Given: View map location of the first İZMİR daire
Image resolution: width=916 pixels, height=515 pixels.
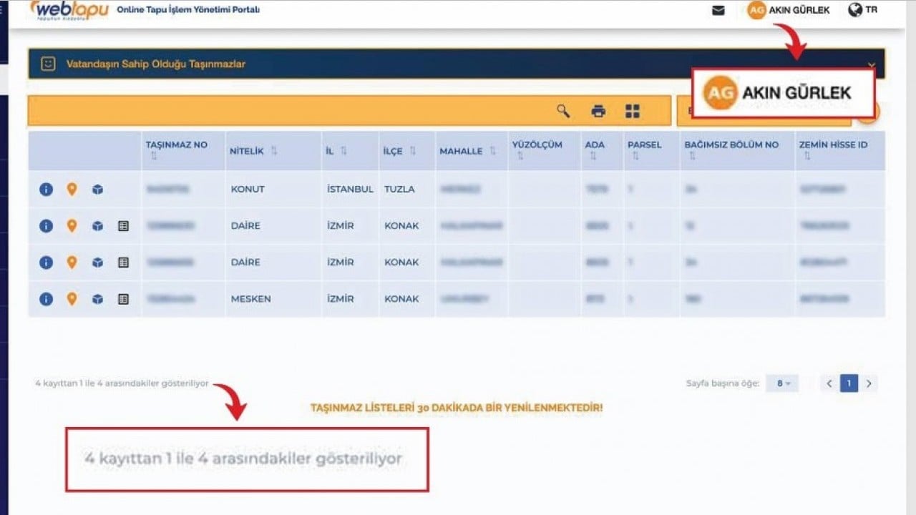Looking at the screenshot, I should click(x=72, y=225).
